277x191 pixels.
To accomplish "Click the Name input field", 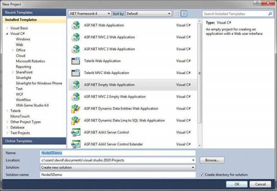I will [118, 153].
